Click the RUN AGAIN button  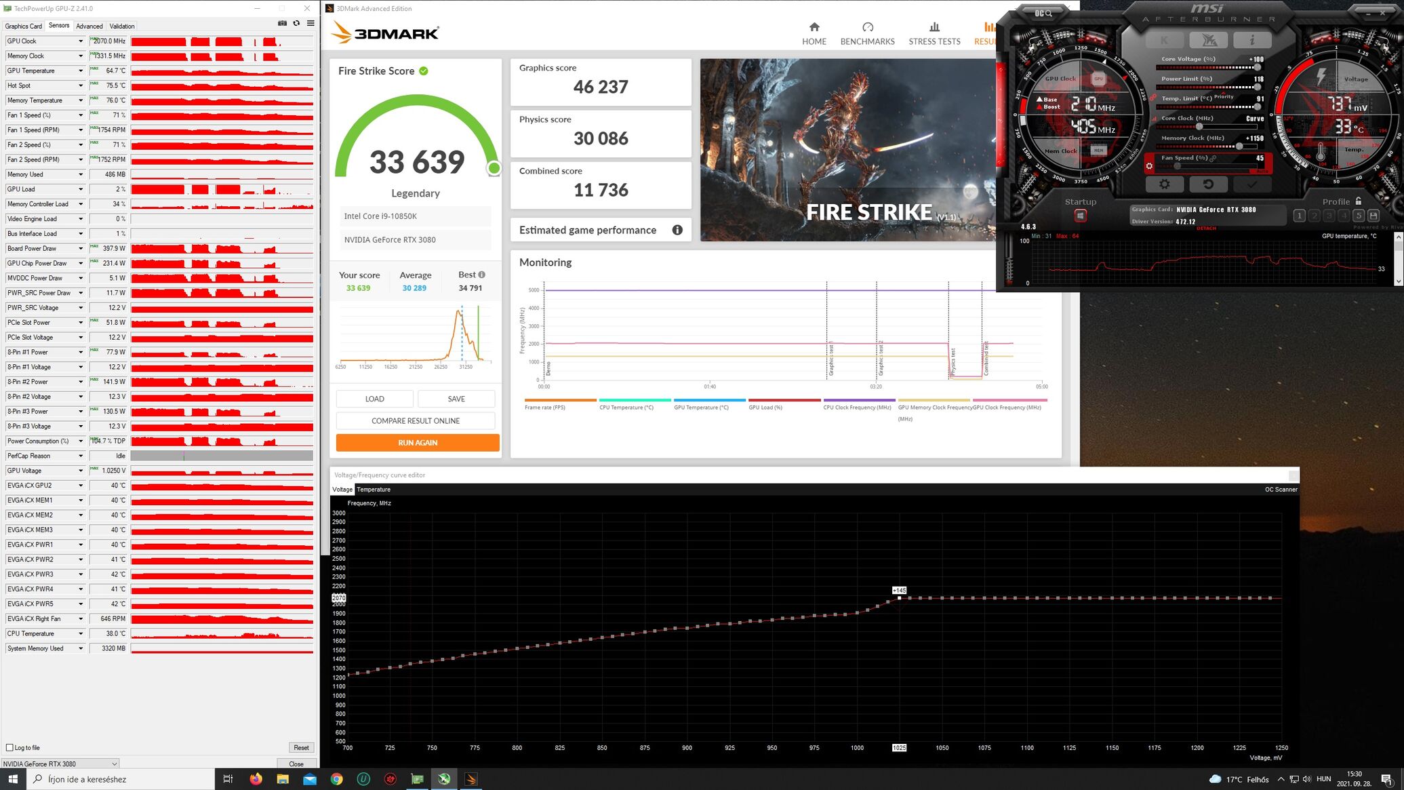coord(418,443)
